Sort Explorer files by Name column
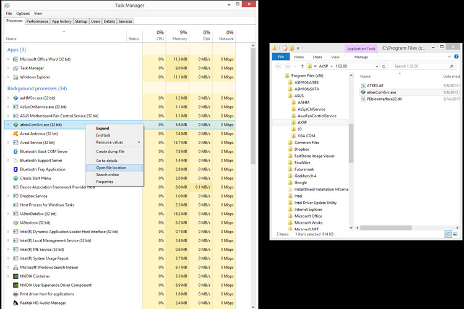The width and height of the screenshot is (464, 309). pyautogui.click(x=365, y=76)
